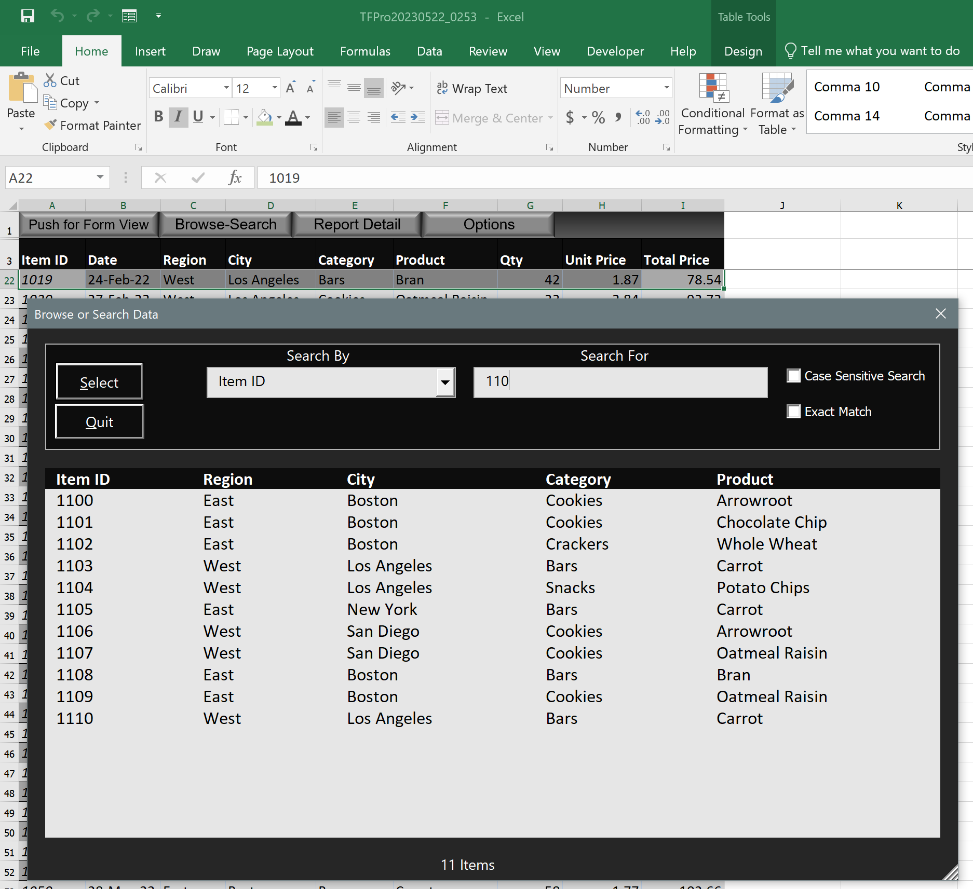Open the Data ribbon tab

(429, 51)
